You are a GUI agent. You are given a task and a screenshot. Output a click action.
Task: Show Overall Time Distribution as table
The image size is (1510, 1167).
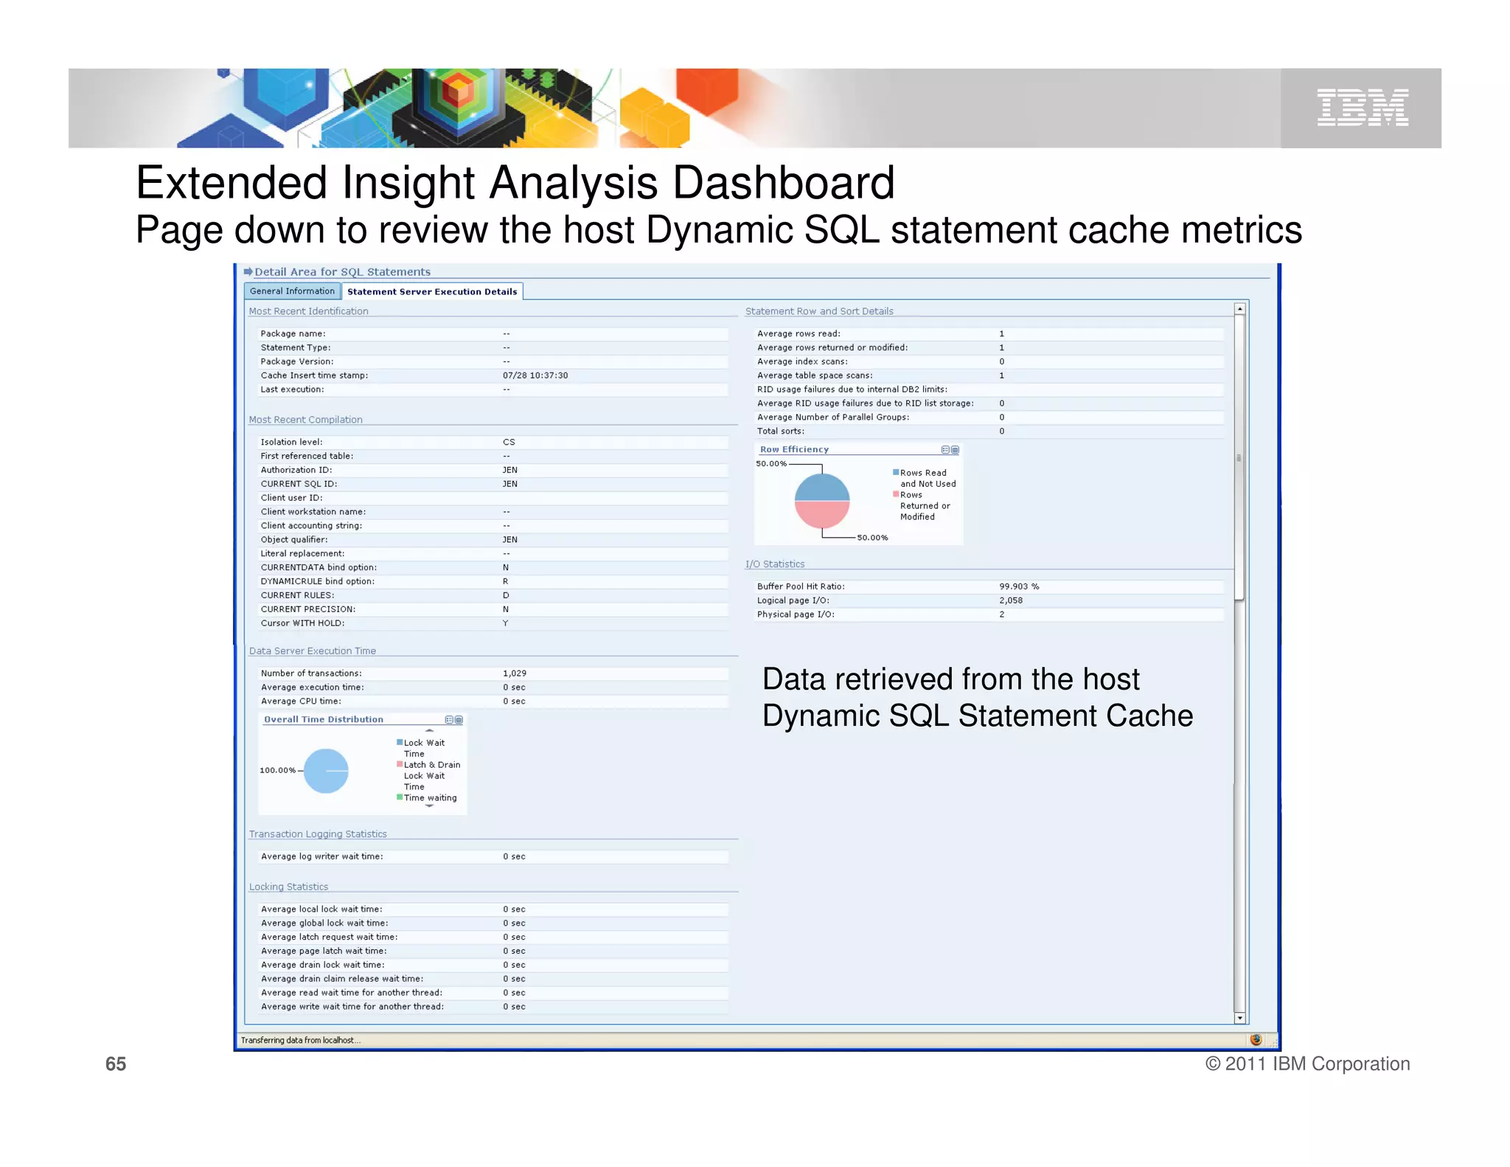pos(459,720)
